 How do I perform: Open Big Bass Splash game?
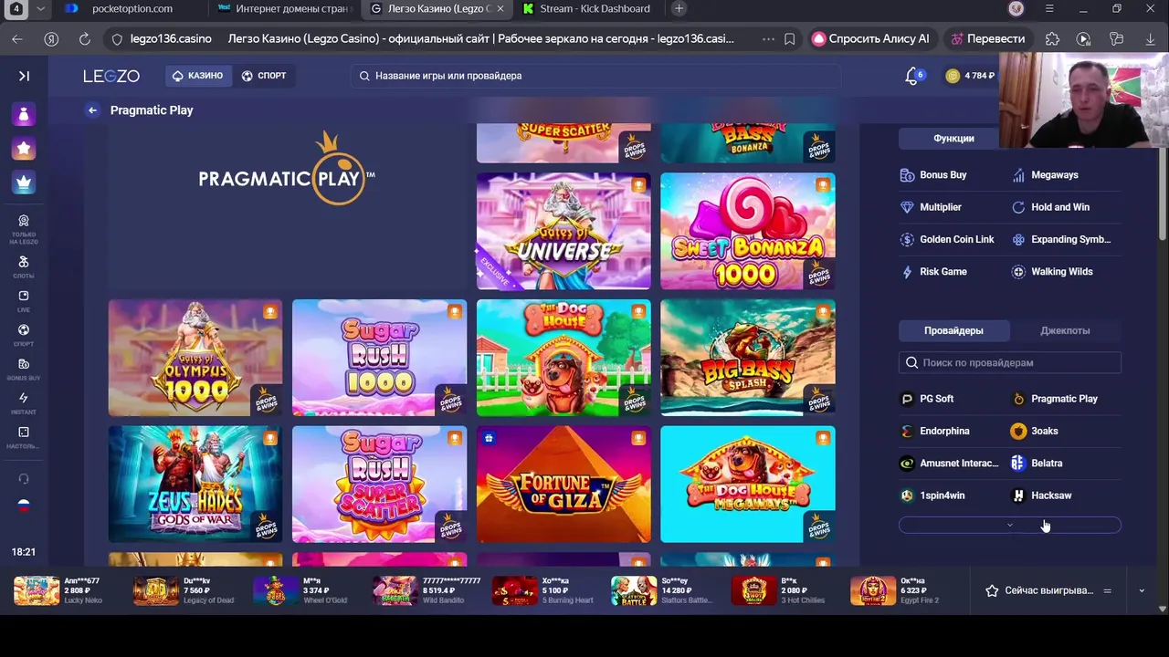pos(748,358)
